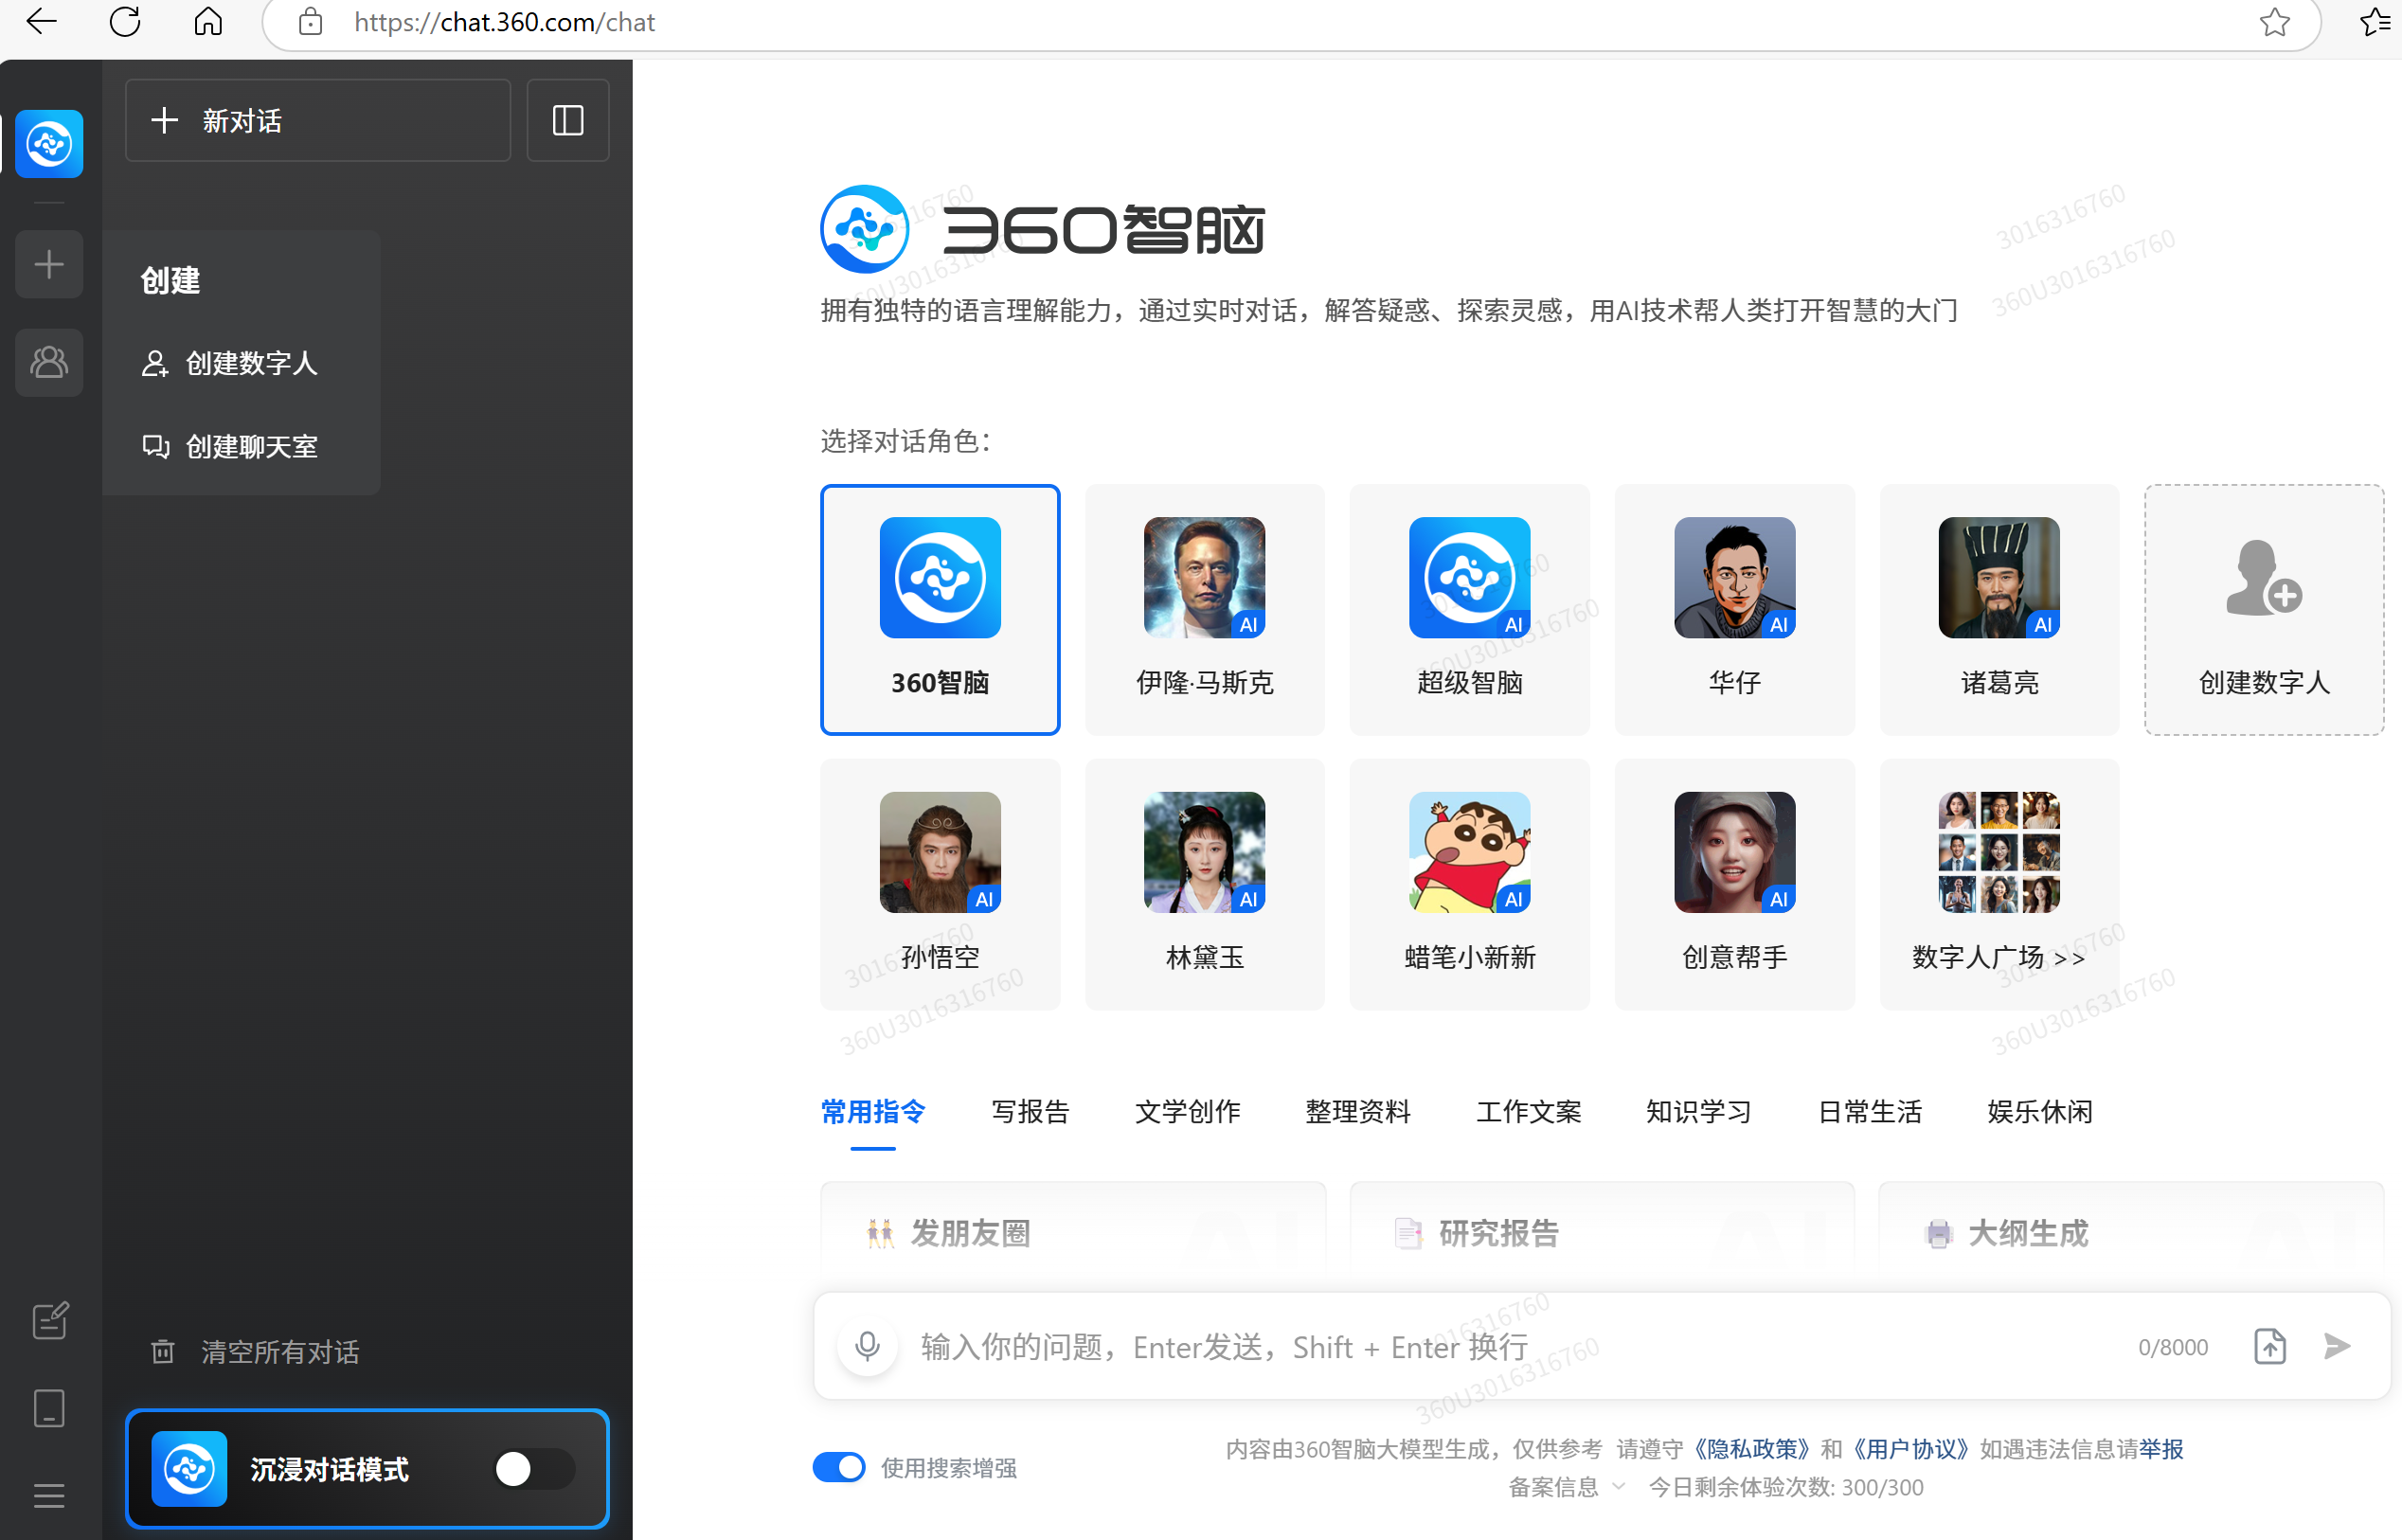
Task: Open the 创建 plus icon in the left rail
Action: [48, 264]
